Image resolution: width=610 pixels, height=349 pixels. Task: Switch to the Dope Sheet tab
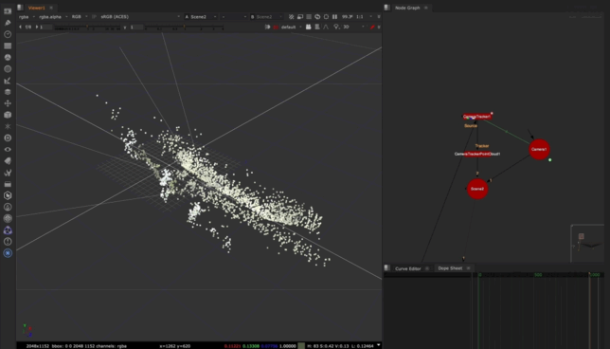(x=450, y=268)
